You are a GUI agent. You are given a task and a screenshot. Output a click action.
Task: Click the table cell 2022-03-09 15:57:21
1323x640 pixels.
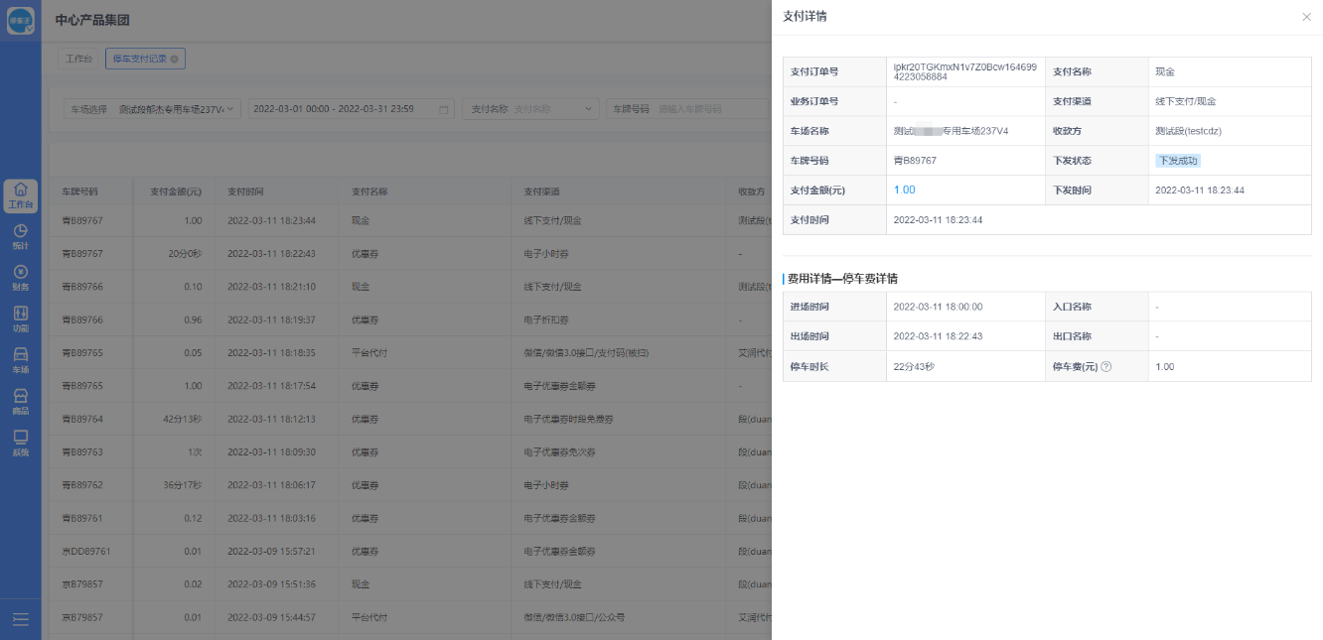(x=271, y=552)
